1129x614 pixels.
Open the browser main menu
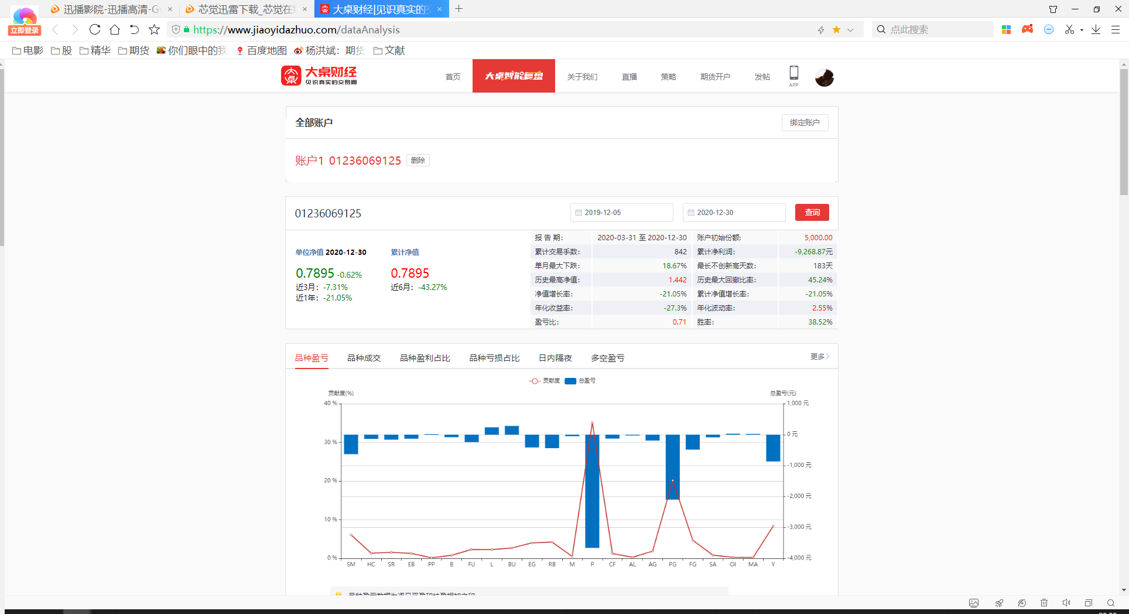coord(1116,29)
